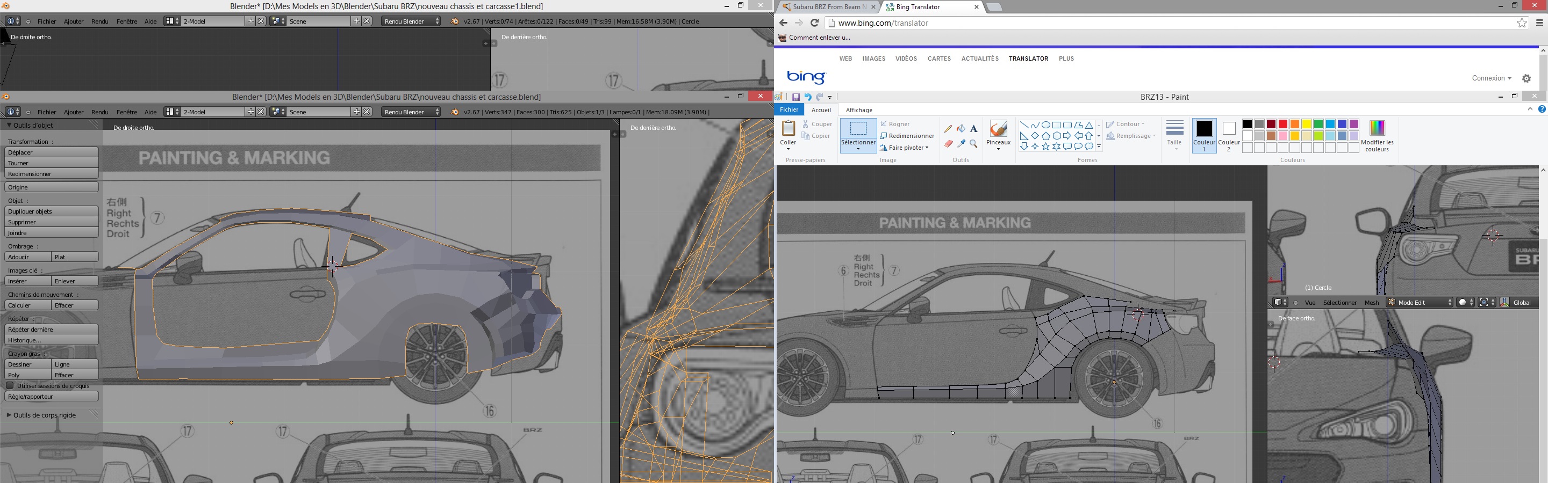Select the Text tool in Paint
This screenshot has width=1548, height=483.
click(x=973, y=128)
